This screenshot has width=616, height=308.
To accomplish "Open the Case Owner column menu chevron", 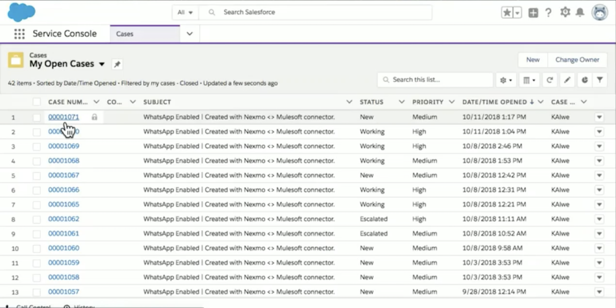I will [x=584, y=102].
